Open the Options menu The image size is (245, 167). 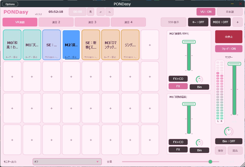tap(10, 4)
